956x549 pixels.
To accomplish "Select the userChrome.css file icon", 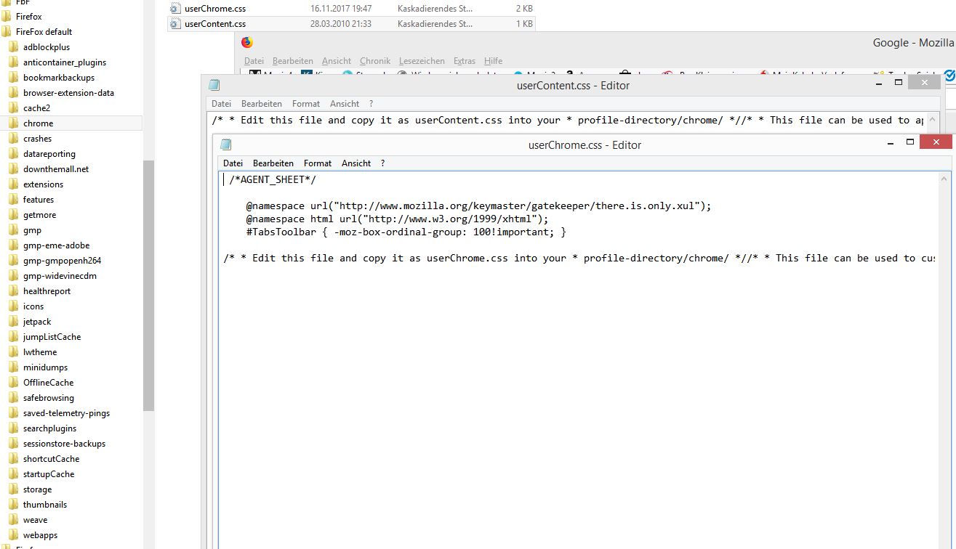I will tap(174, 8).
